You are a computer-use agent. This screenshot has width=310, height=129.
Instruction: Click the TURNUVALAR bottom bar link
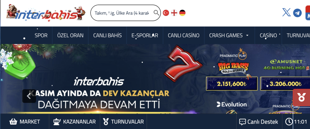pyautogui.click(x=124, y=122)
